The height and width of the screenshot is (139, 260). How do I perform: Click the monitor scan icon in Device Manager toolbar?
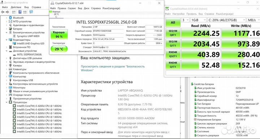point(31,12)
